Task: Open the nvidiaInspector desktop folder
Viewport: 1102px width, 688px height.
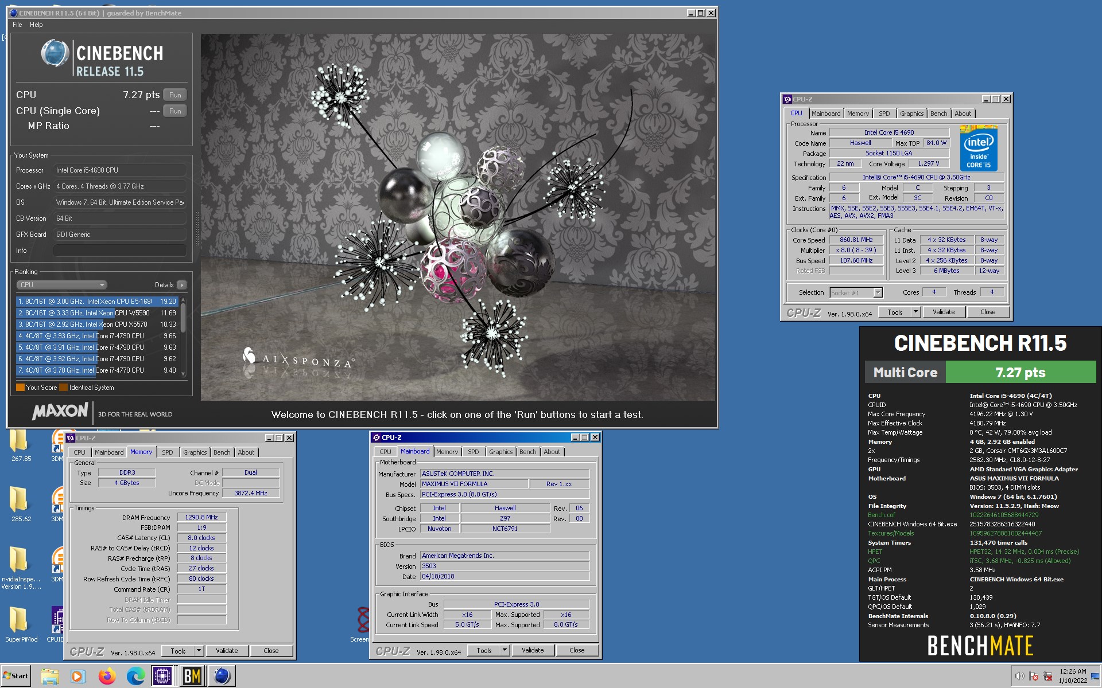Action: [20, 568]
